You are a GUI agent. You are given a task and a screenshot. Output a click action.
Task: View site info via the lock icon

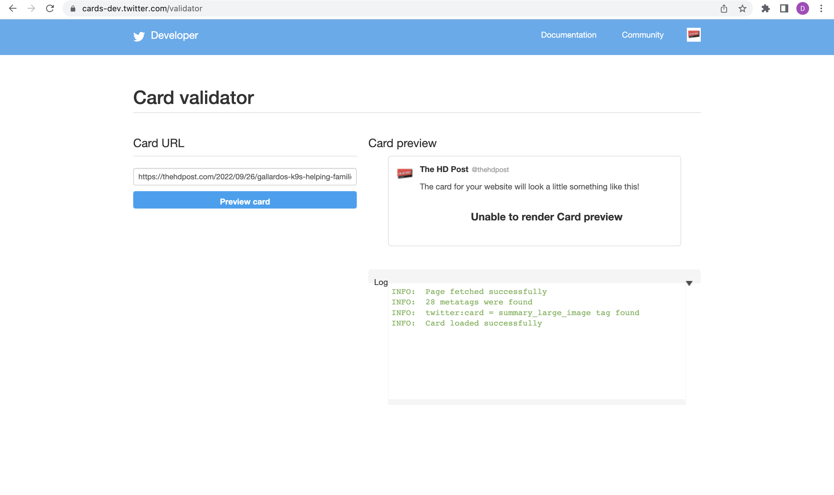[73, 9]
